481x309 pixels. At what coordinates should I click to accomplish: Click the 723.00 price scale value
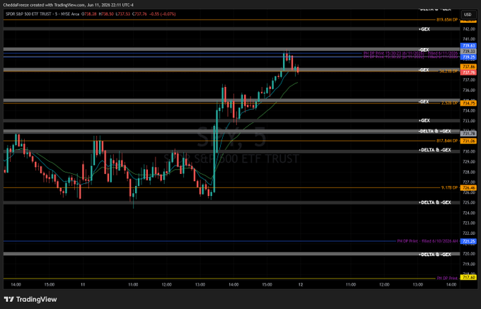click(468, 223)
